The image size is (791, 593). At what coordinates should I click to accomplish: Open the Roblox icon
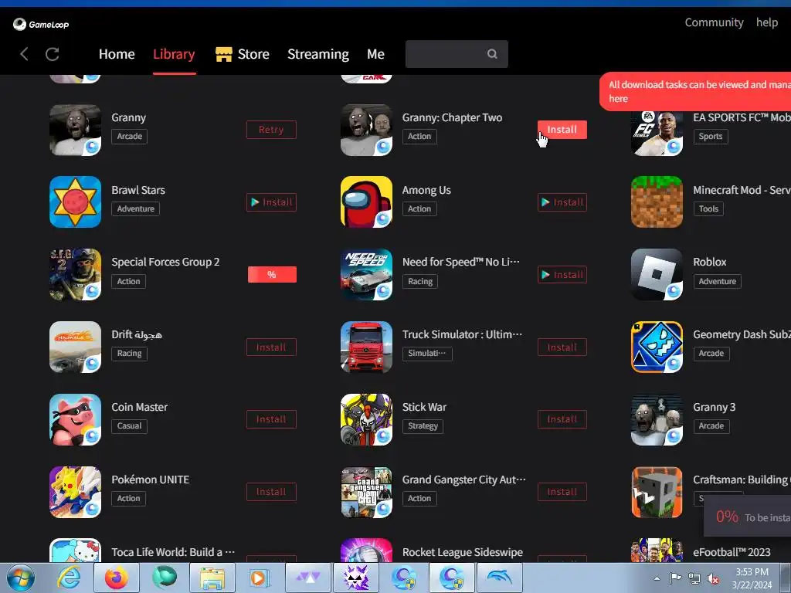(x=657, y=274)
